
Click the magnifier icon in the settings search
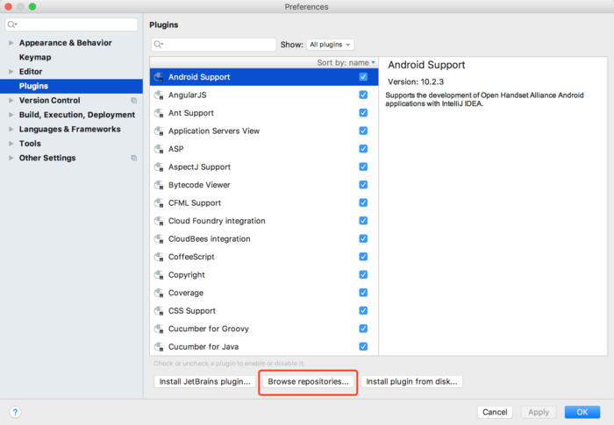(12, 25)
